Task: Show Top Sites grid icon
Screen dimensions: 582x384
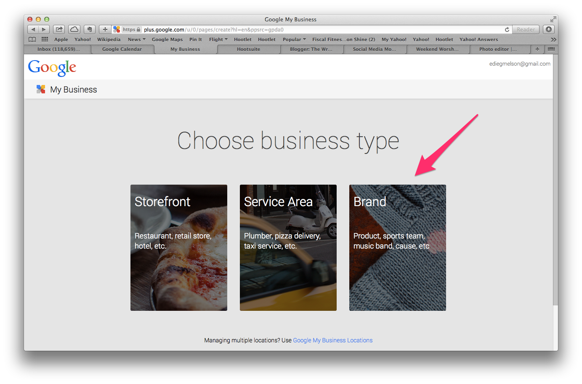Action: [45, 40]
